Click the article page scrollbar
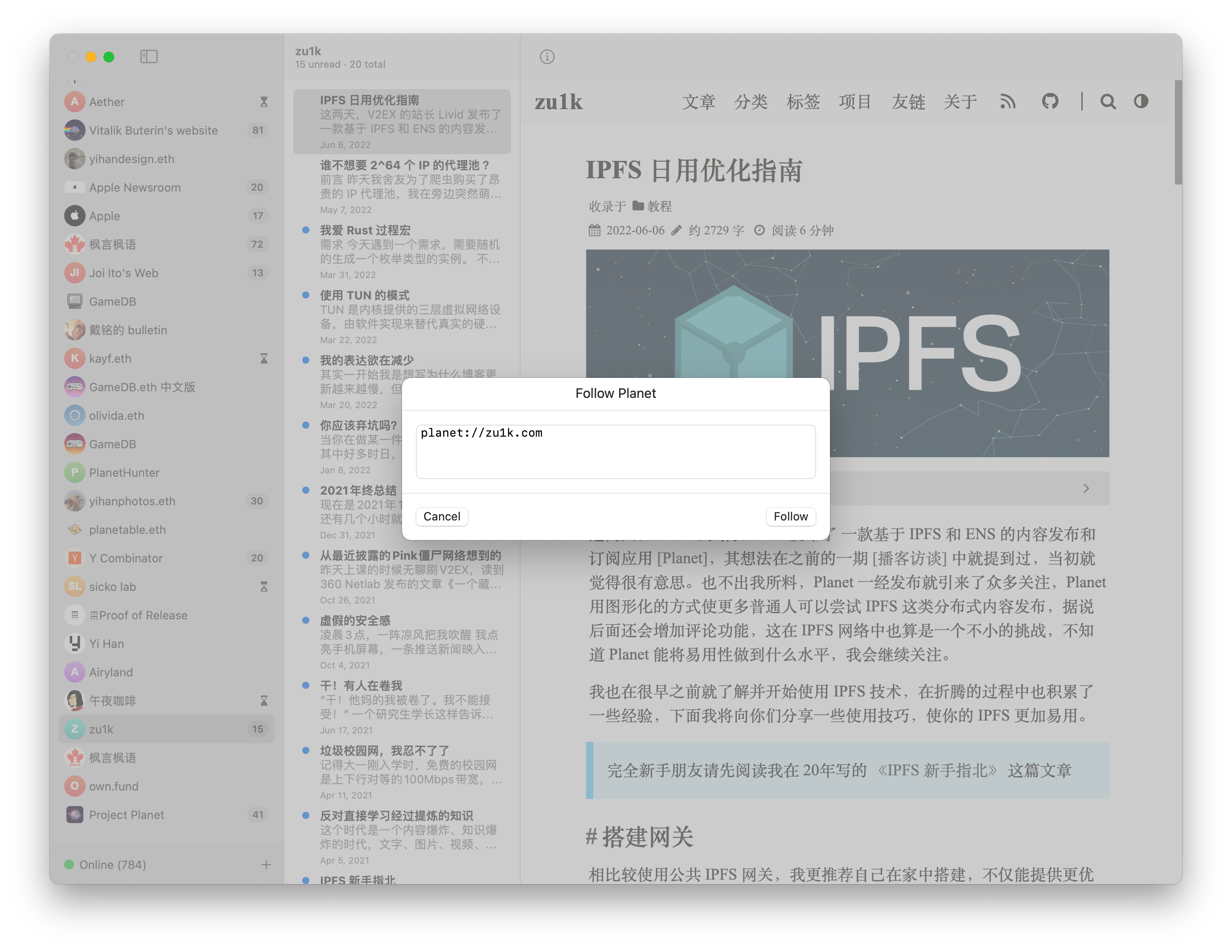This screenshot has height=950, width=1232. point(1178,133)
